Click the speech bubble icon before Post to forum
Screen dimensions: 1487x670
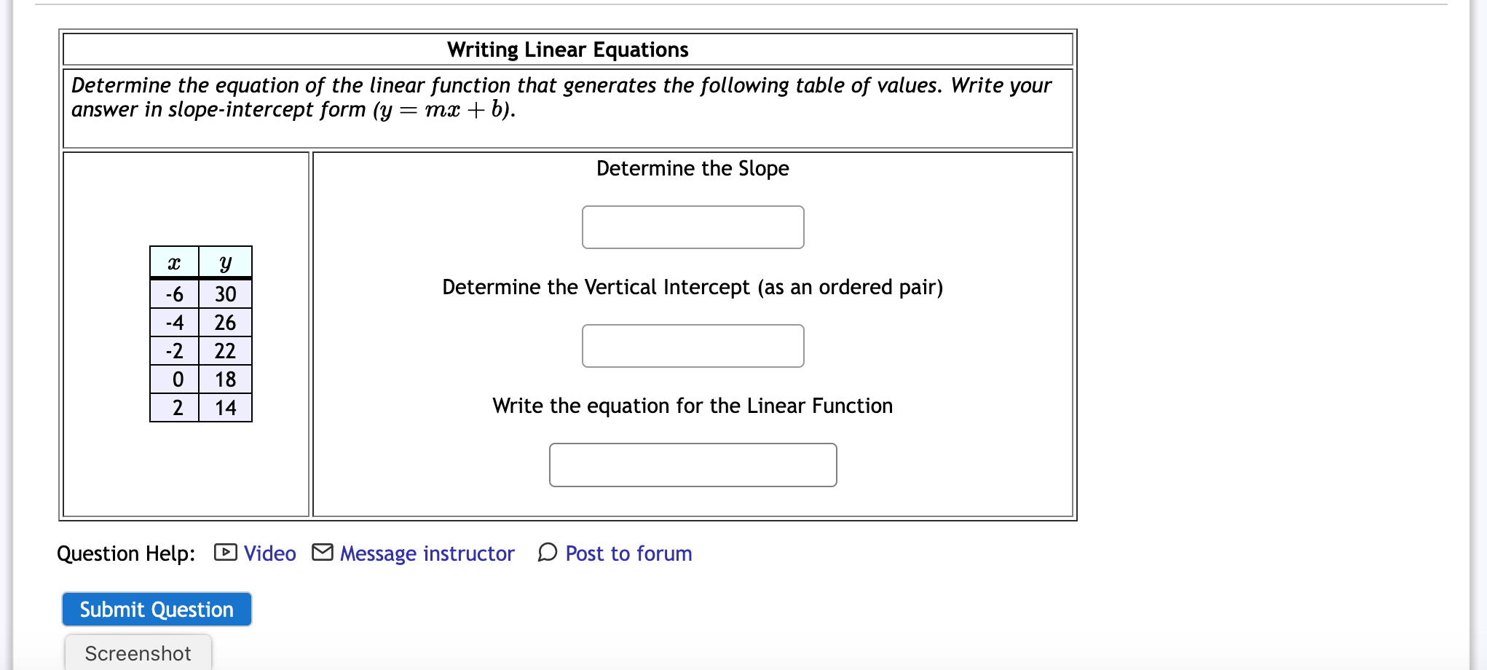548,553
